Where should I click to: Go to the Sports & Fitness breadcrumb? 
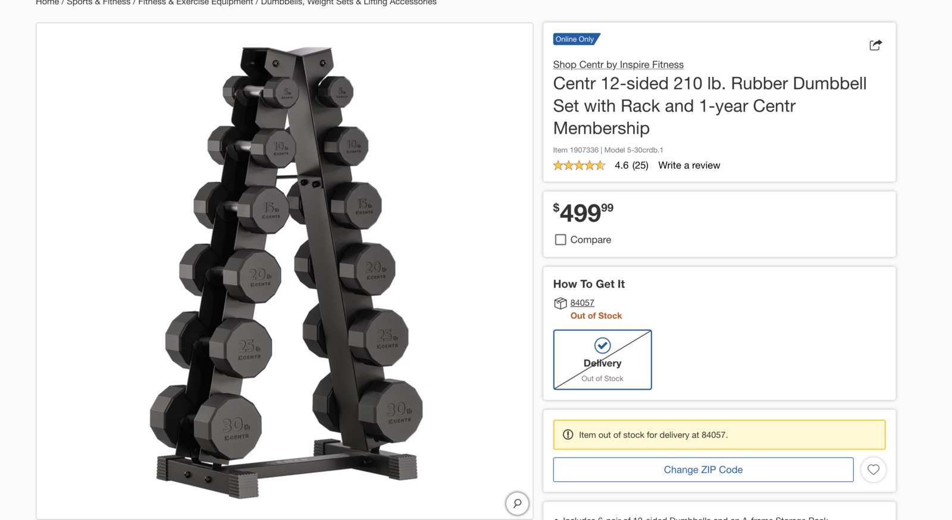(98, 2)
